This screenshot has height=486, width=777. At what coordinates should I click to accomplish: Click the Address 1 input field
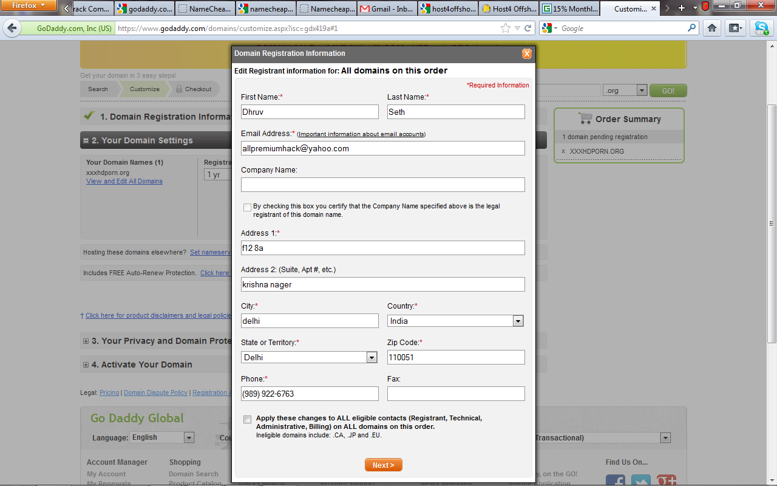coord(383,248)
